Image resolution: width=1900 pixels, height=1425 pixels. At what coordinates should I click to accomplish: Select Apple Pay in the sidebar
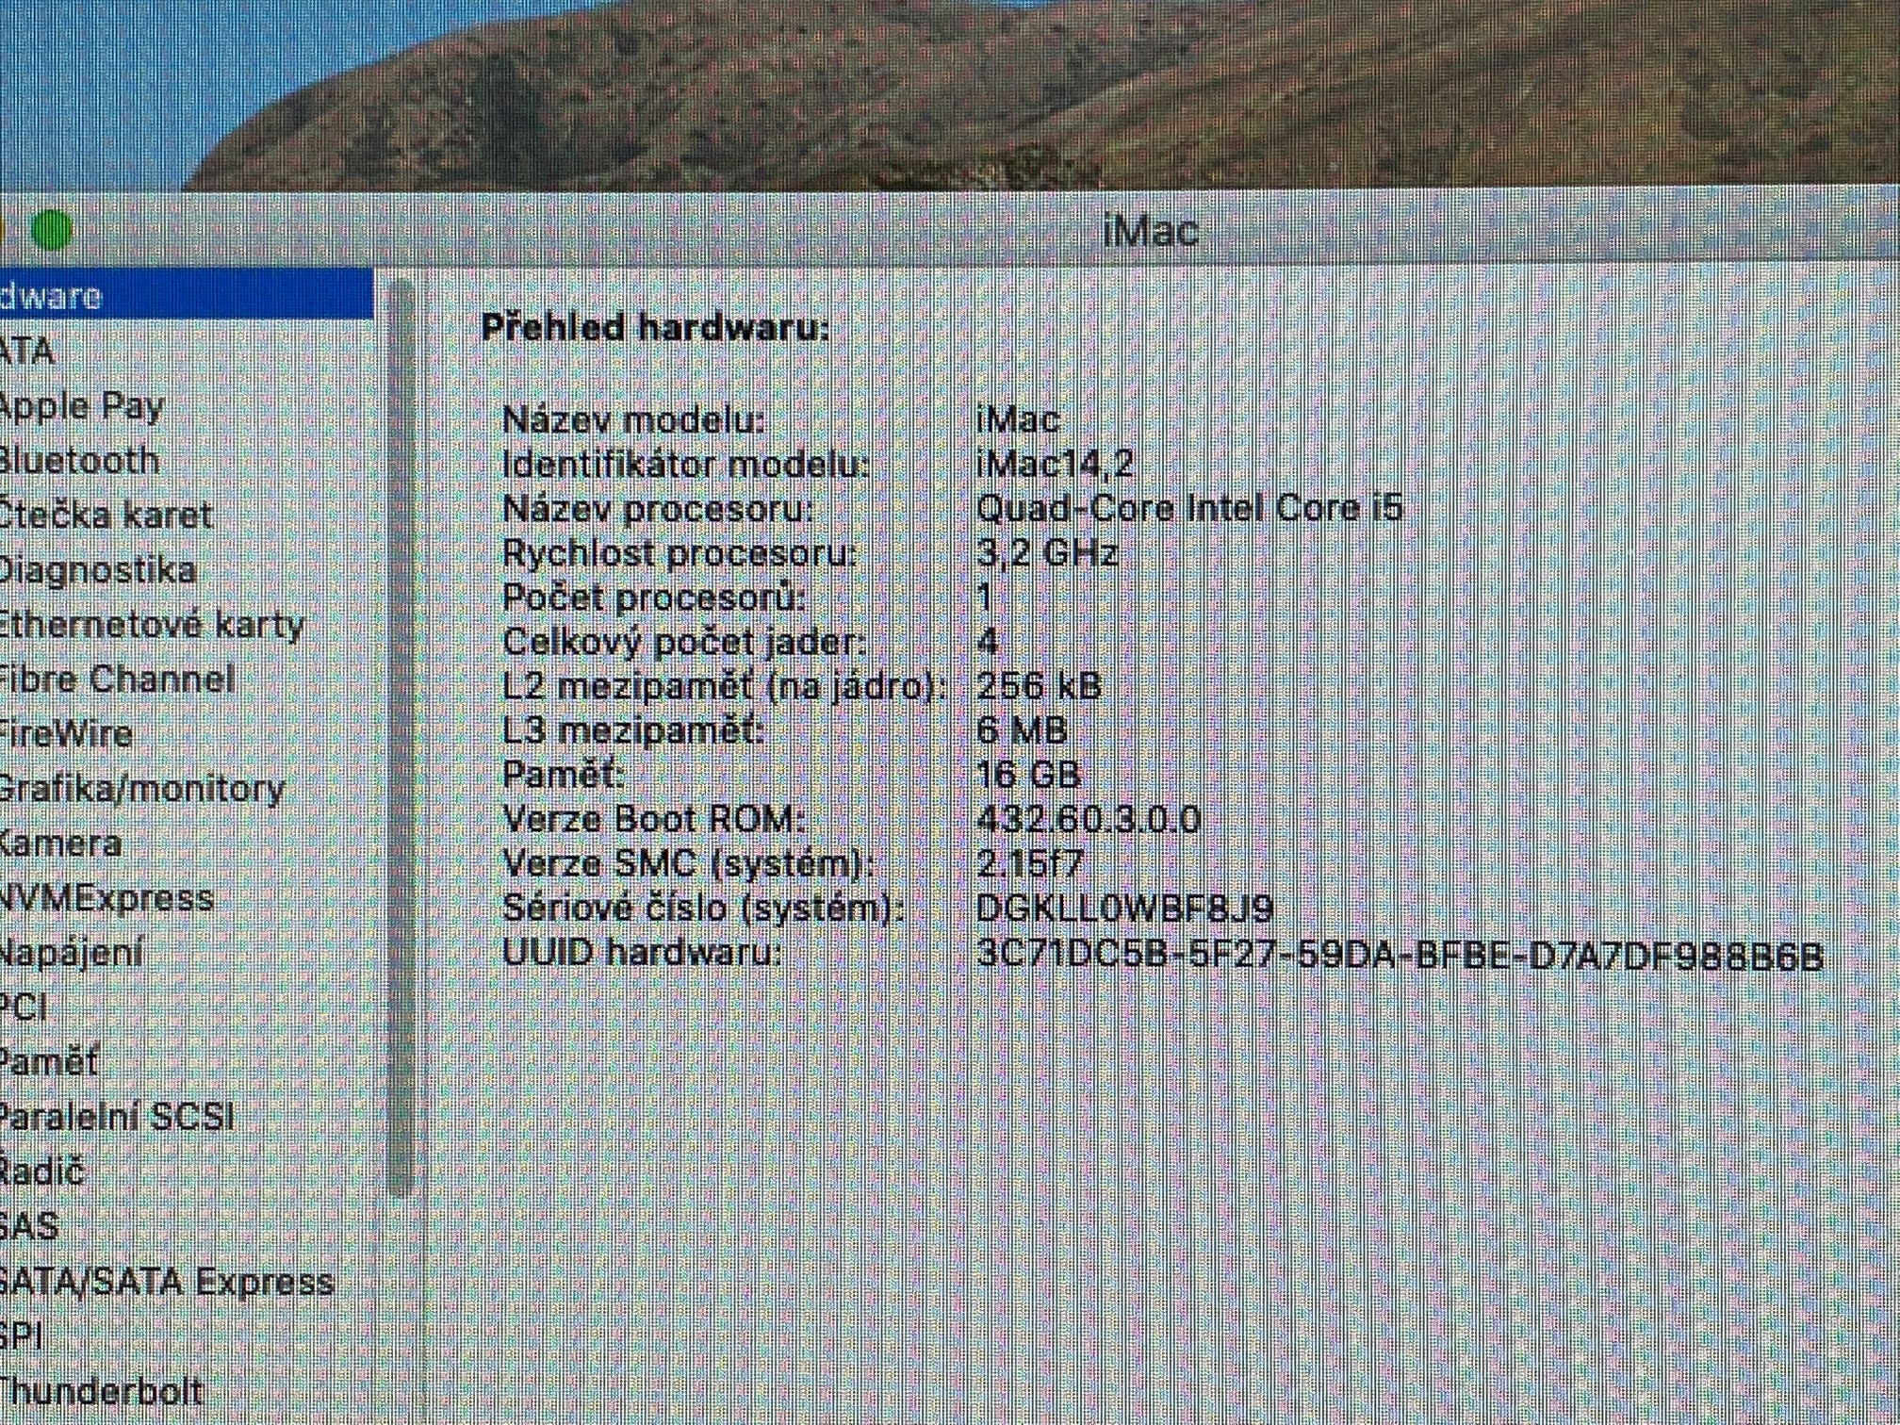coord(81,406)
